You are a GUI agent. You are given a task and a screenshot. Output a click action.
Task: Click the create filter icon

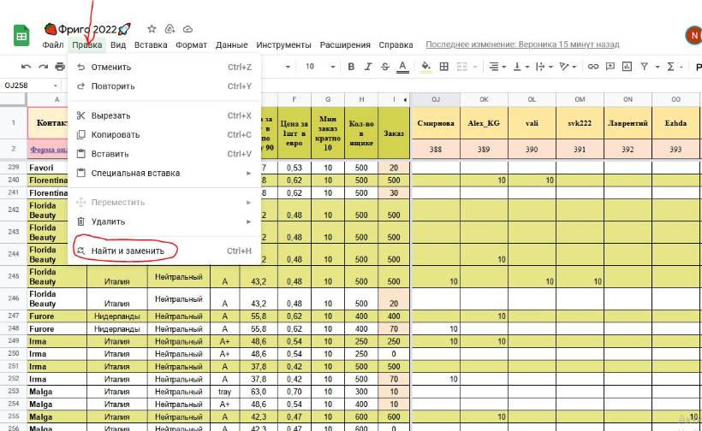(645, 67)
